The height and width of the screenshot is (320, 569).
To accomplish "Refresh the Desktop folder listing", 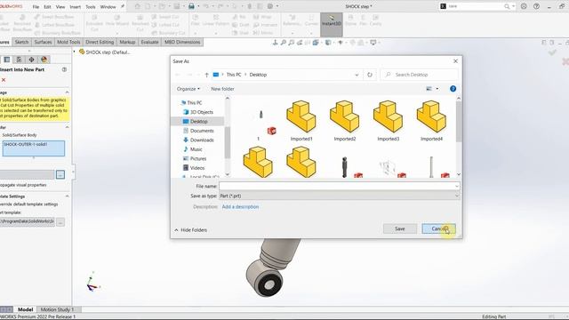I will point(370,75).
